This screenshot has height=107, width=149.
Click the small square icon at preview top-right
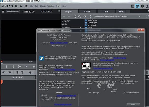click(x=59, y=11)
